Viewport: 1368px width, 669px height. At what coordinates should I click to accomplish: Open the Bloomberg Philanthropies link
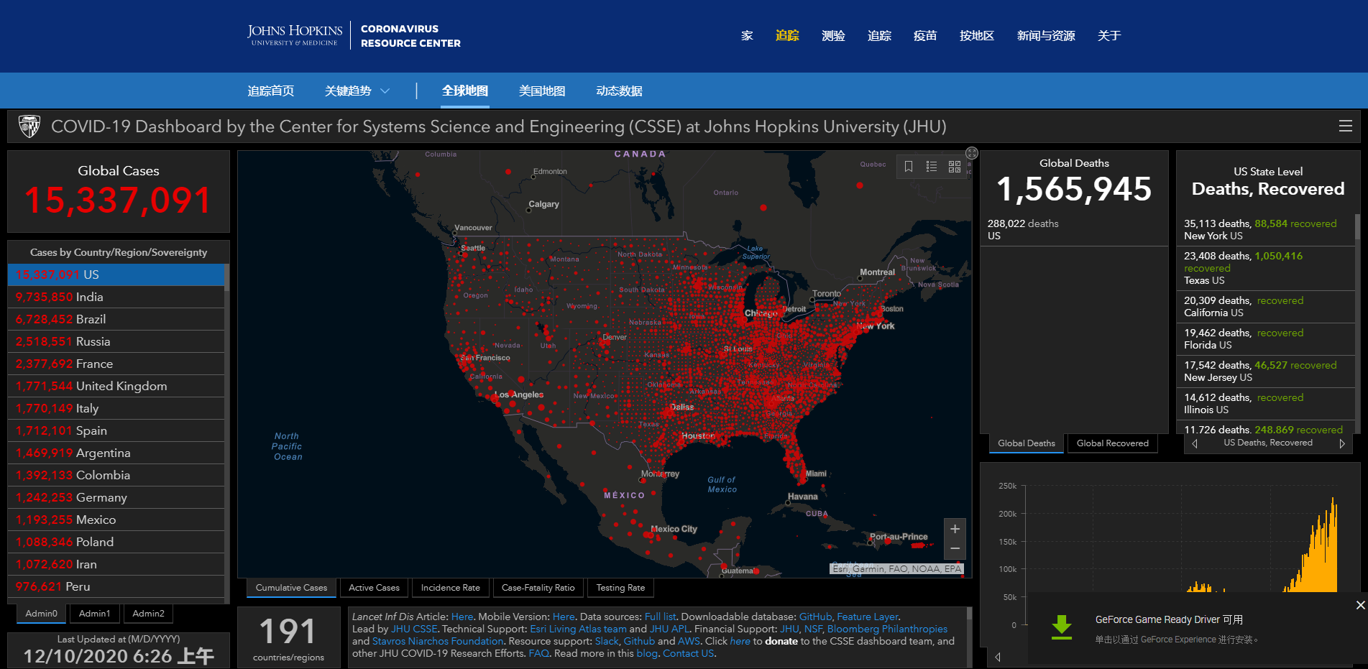[887, 629]
